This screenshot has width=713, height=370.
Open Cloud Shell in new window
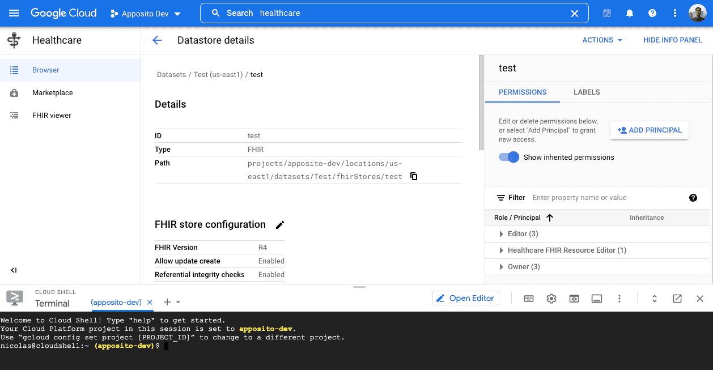tap(677, 299)
